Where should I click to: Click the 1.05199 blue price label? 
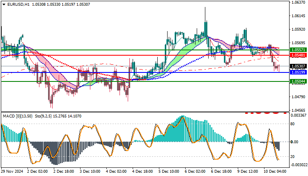tap(298, 72)
